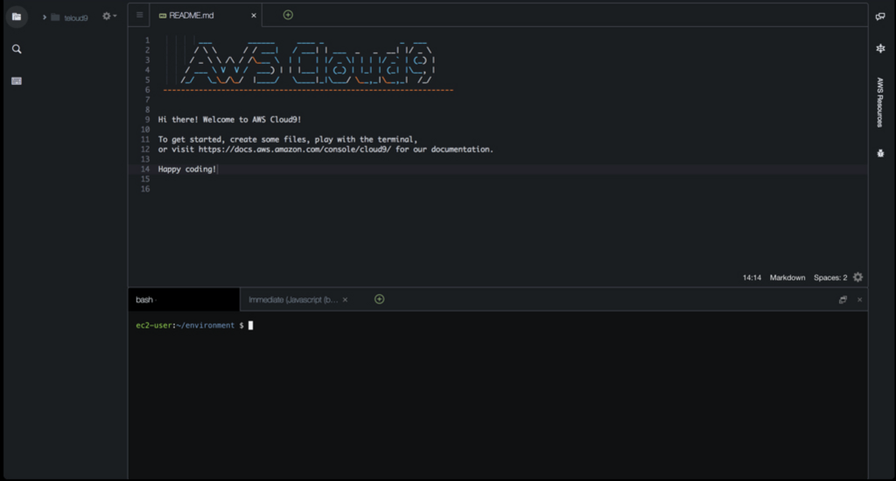Change the Markdown syntax mode
This screenshot has height=481, width=896.
pyautogui.click(x=787, y=277)
